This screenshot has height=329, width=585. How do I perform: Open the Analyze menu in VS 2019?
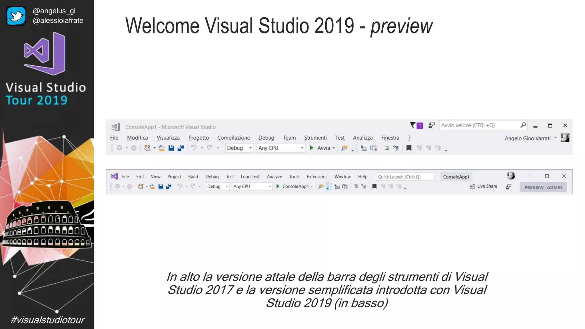[274, 176]
